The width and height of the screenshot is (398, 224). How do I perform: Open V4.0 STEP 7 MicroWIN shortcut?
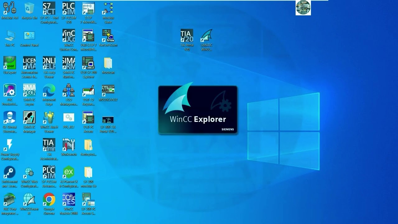88,40
